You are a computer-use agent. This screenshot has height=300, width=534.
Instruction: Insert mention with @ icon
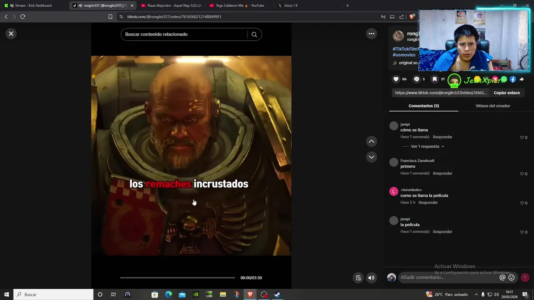point(502,277)
